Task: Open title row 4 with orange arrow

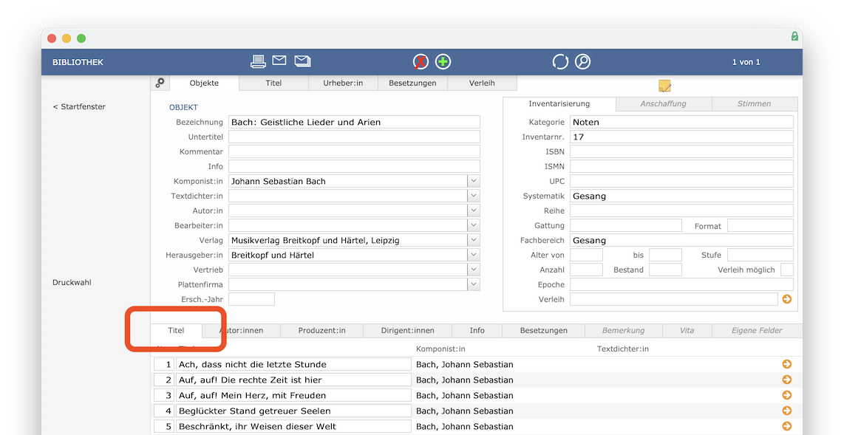Action: (x=787, y=411)
